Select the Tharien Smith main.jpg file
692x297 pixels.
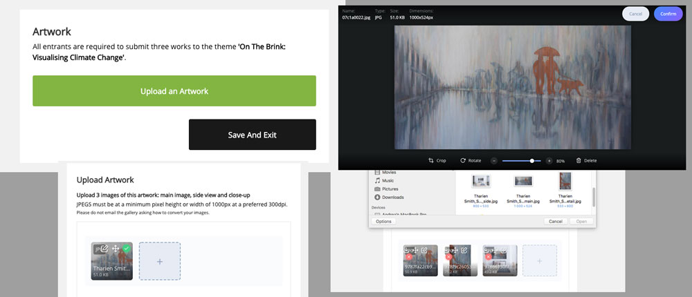(x=523, y=189)
